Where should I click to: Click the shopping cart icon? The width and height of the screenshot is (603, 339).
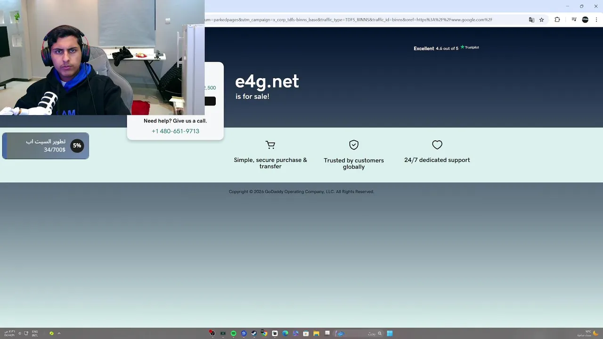tap(270, 145)
